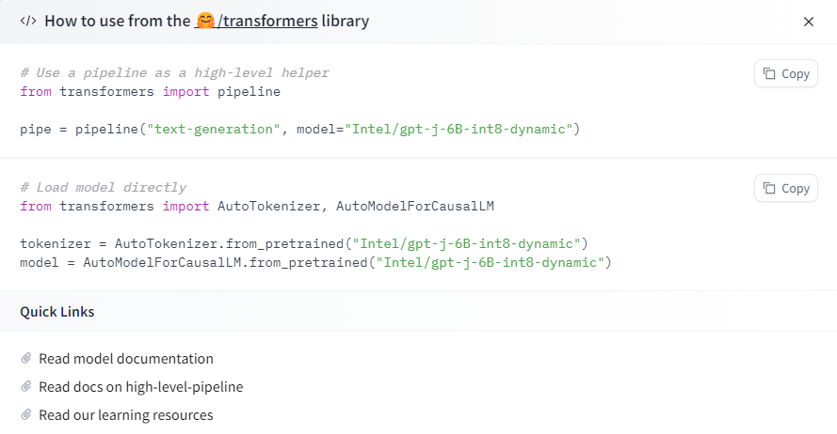
Task: Copy the pipeline helper code snippet
Action: click(x=785, y=73)
